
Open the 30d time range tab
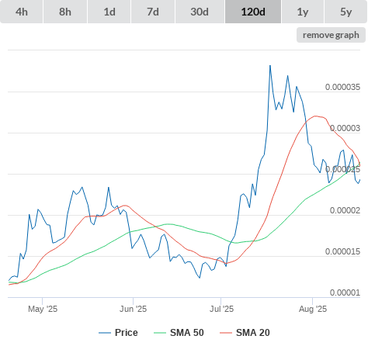(200, 12)
